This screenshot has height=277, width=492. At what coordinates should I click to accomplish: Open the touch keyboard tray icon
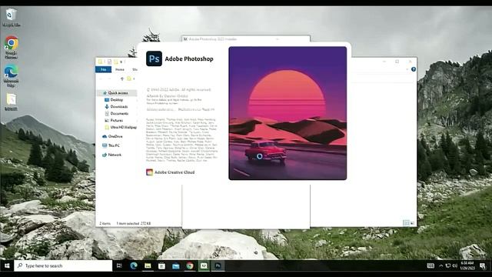coord(430,265)
